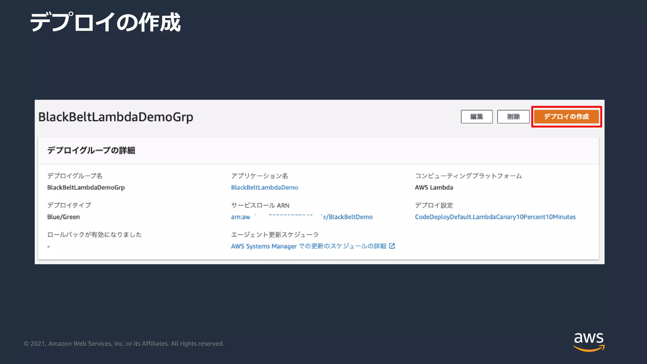Click the 2021 Amazon Web Services copyright text
The height and width of the screenshot is (364, 647).
(124, 343)
